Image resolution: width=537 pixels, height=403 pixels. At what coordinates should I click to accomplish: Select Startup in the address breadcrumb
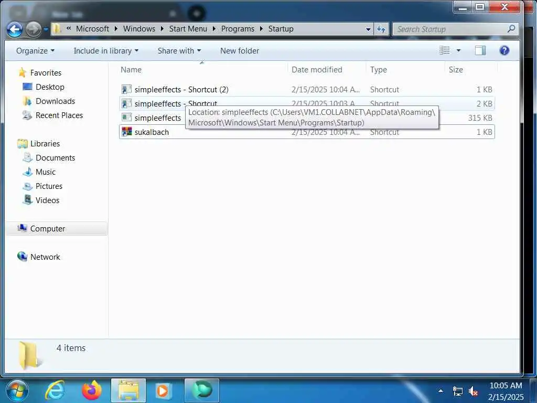[281, 29]
